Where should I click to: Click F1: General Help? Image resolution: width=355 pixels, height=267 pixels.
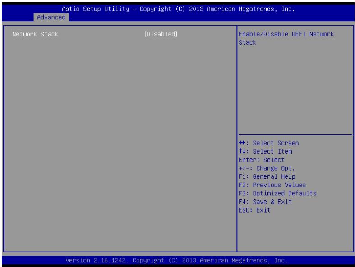coord(267,176)
